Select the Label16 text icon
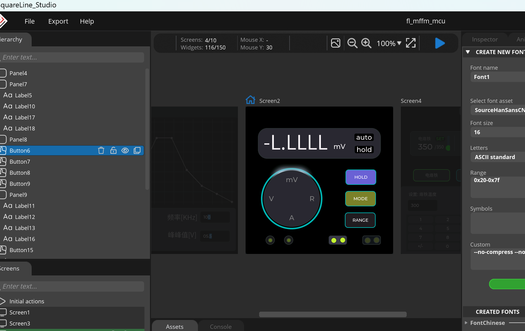The image size is (525, 331). pos(8,239)
